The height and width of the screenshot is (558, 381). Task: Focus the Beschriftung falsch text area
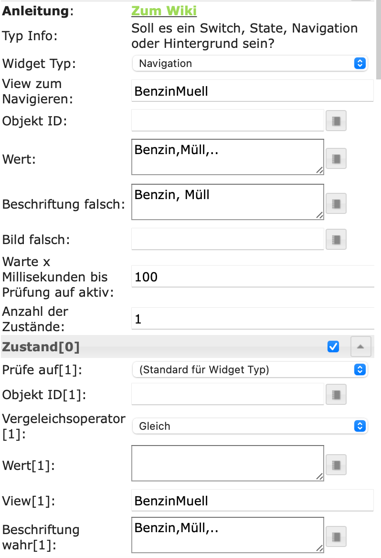click(x=227, y=202)
